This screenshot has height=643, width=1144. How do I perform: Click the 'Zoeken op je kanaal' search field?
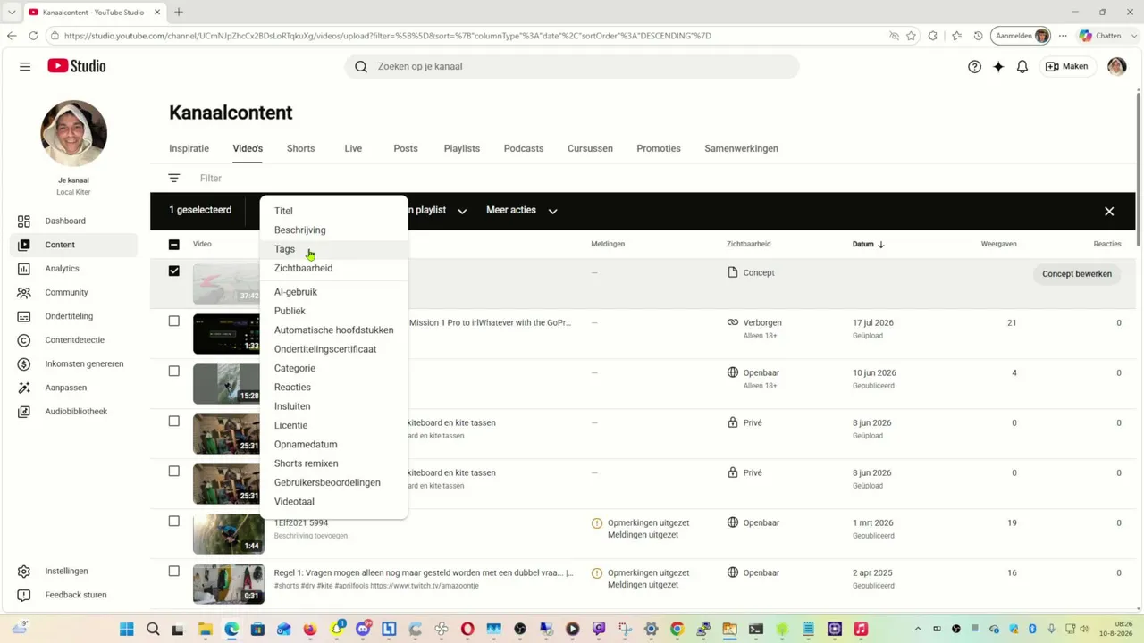pos(572,66)
